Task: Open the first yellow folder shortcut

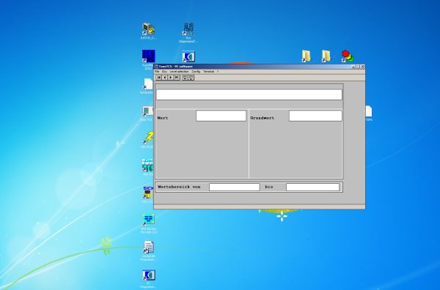Action: pyautogui.click(x=306, y=56)
